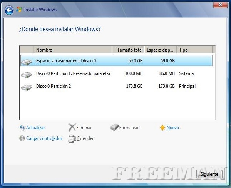This screenshot has width=231, height=188.
Task: Click the drive icon for Partición 2
Action: (27, 87)
